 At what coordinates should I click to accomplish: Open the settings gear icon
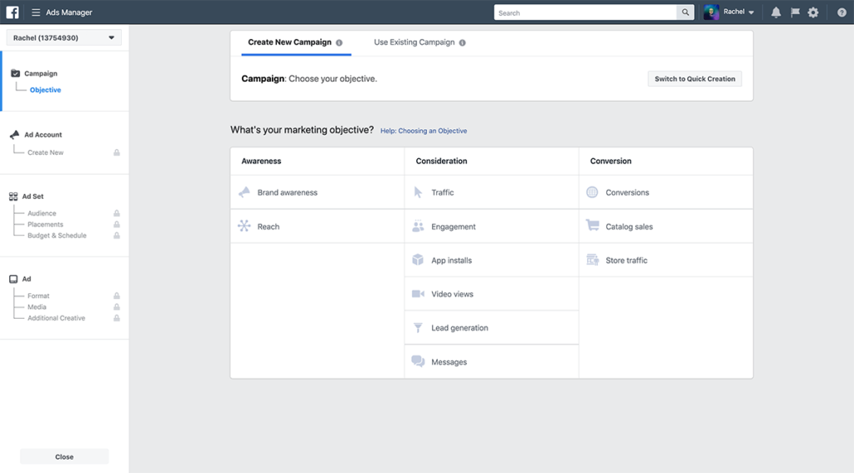[x=813, y=12]
